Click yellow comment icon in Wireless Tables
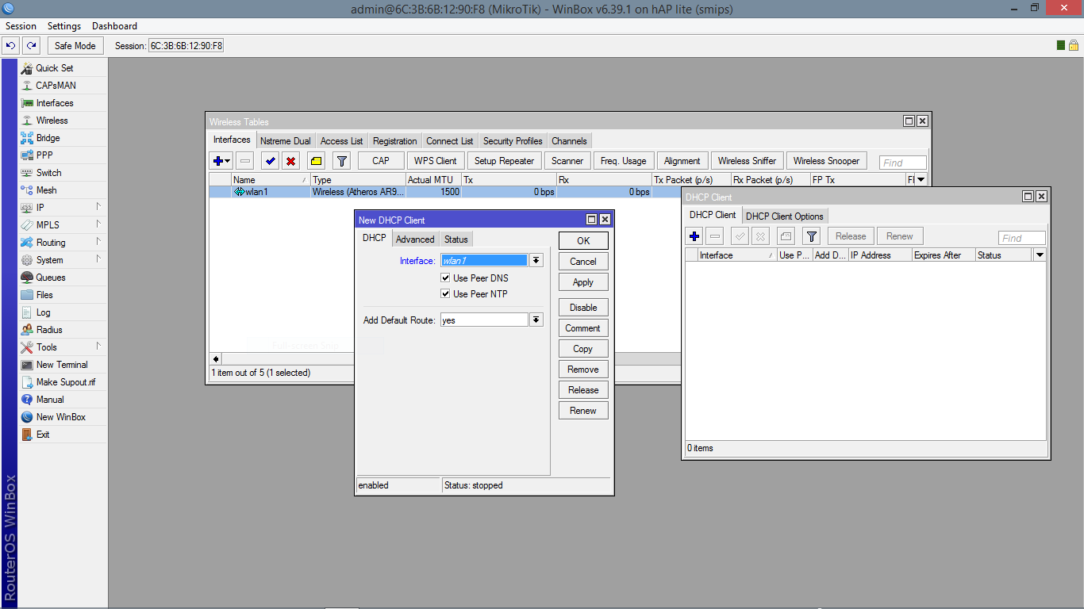This screenshot has width=1084, height=609. (316, 161)
